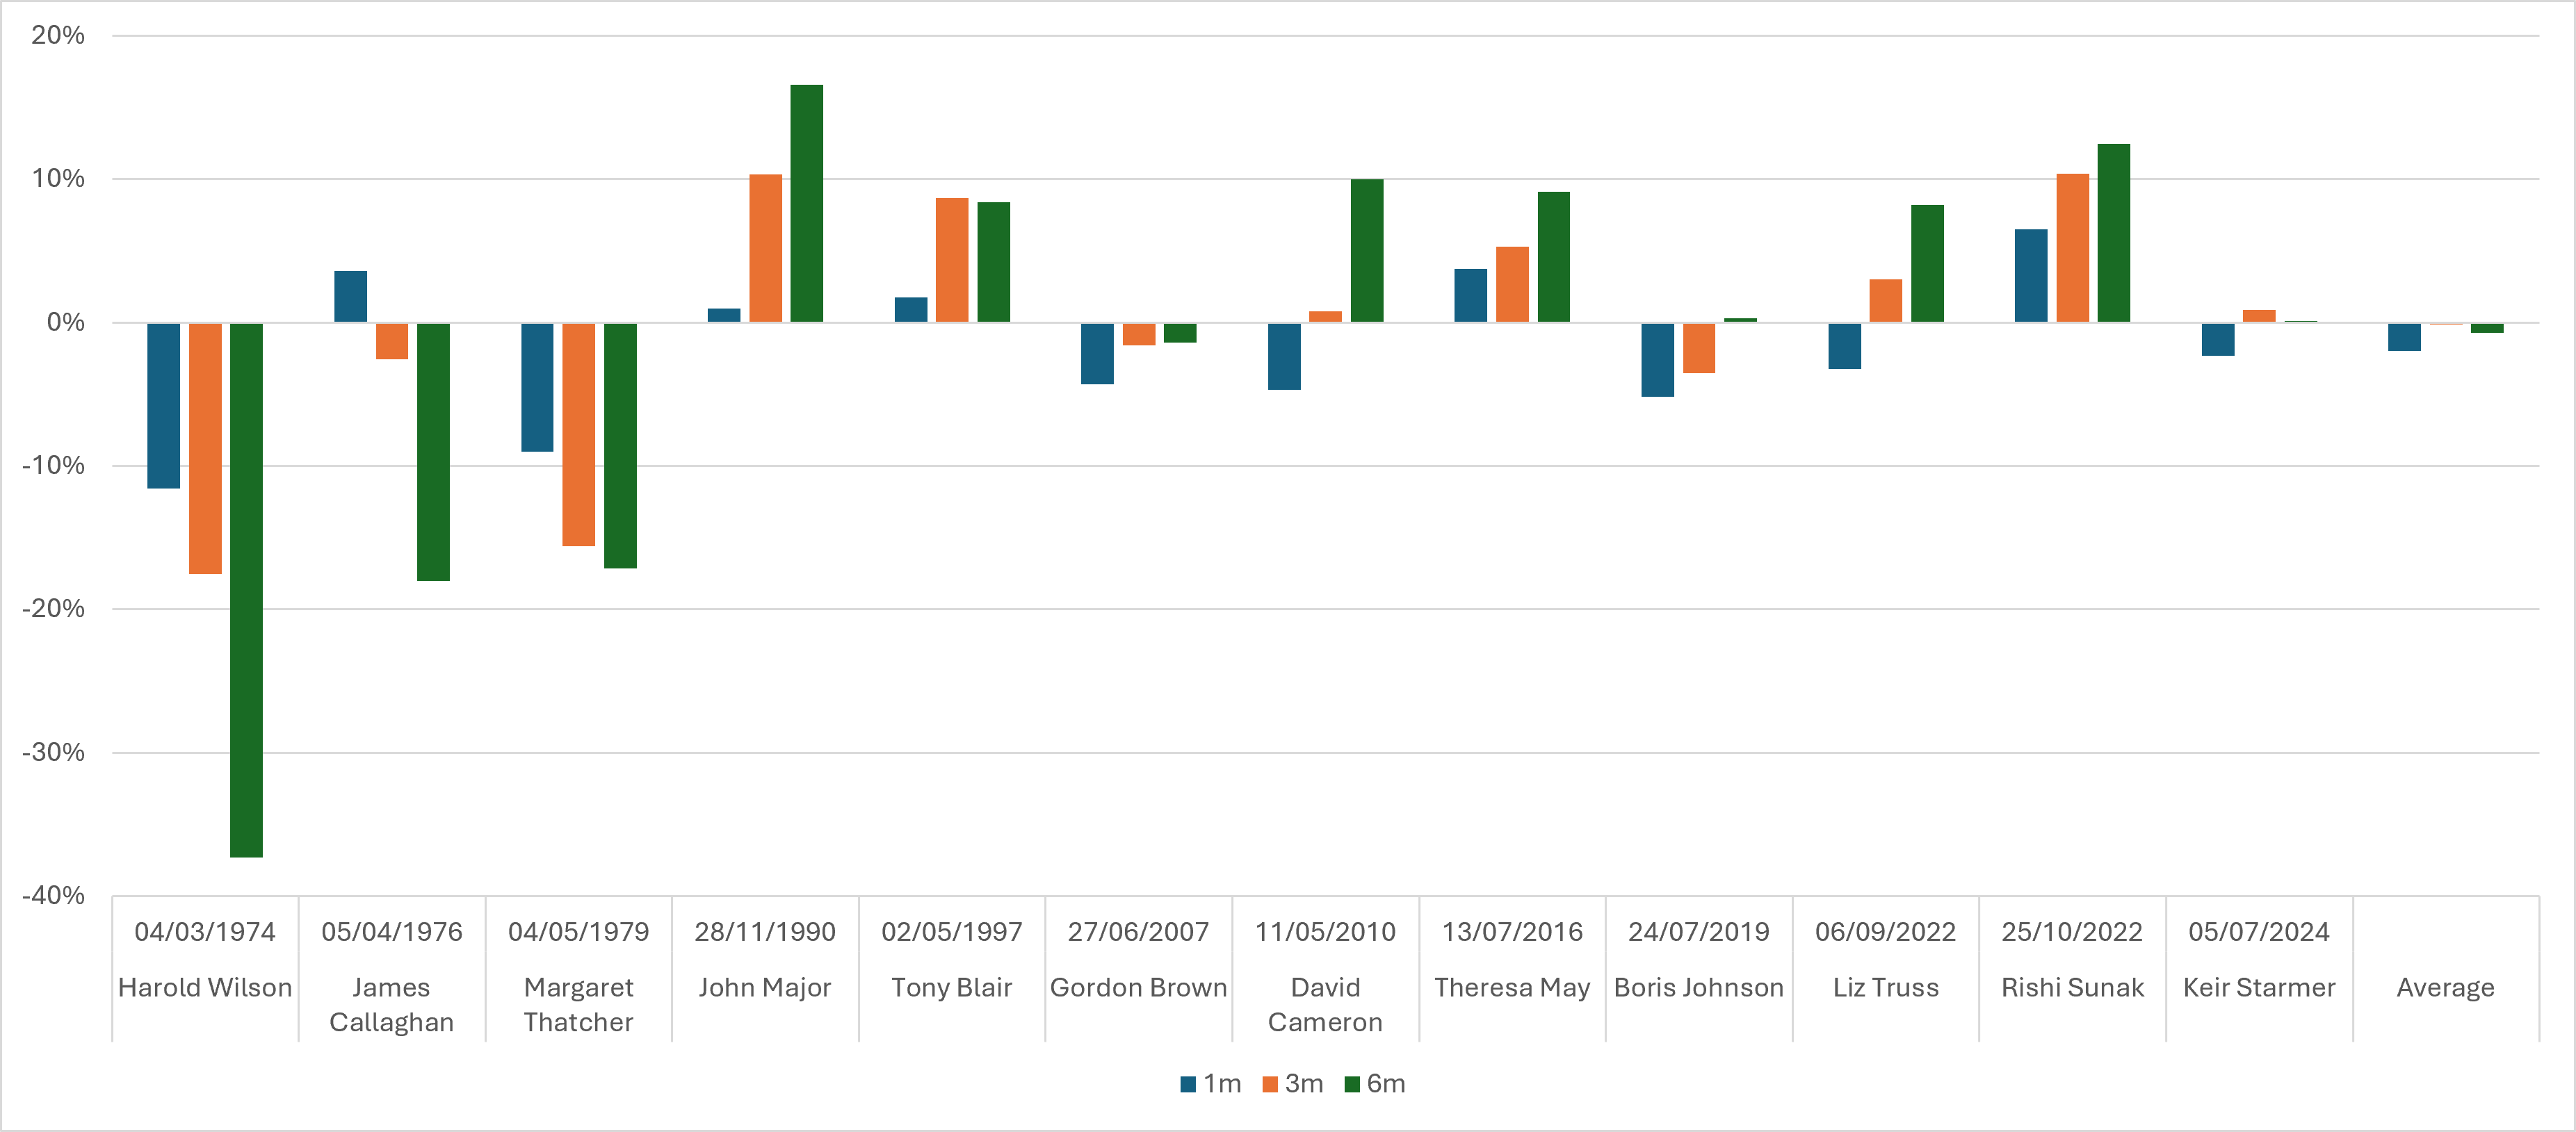
Task: Select John Major's orange 3m bar
Action: coord(766,248)
